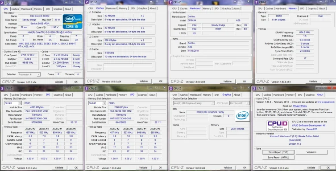The image size is (336, 171).
Task: Open the Slot #2 memory slot dropdown
Action: pos(97,103)
